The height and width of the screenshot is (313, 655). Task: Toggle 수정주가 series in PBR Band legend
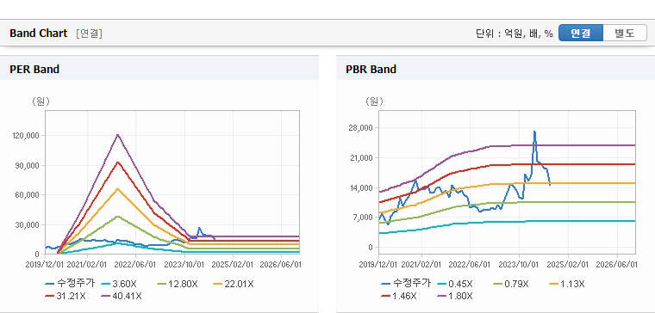(x=406, y=284)
